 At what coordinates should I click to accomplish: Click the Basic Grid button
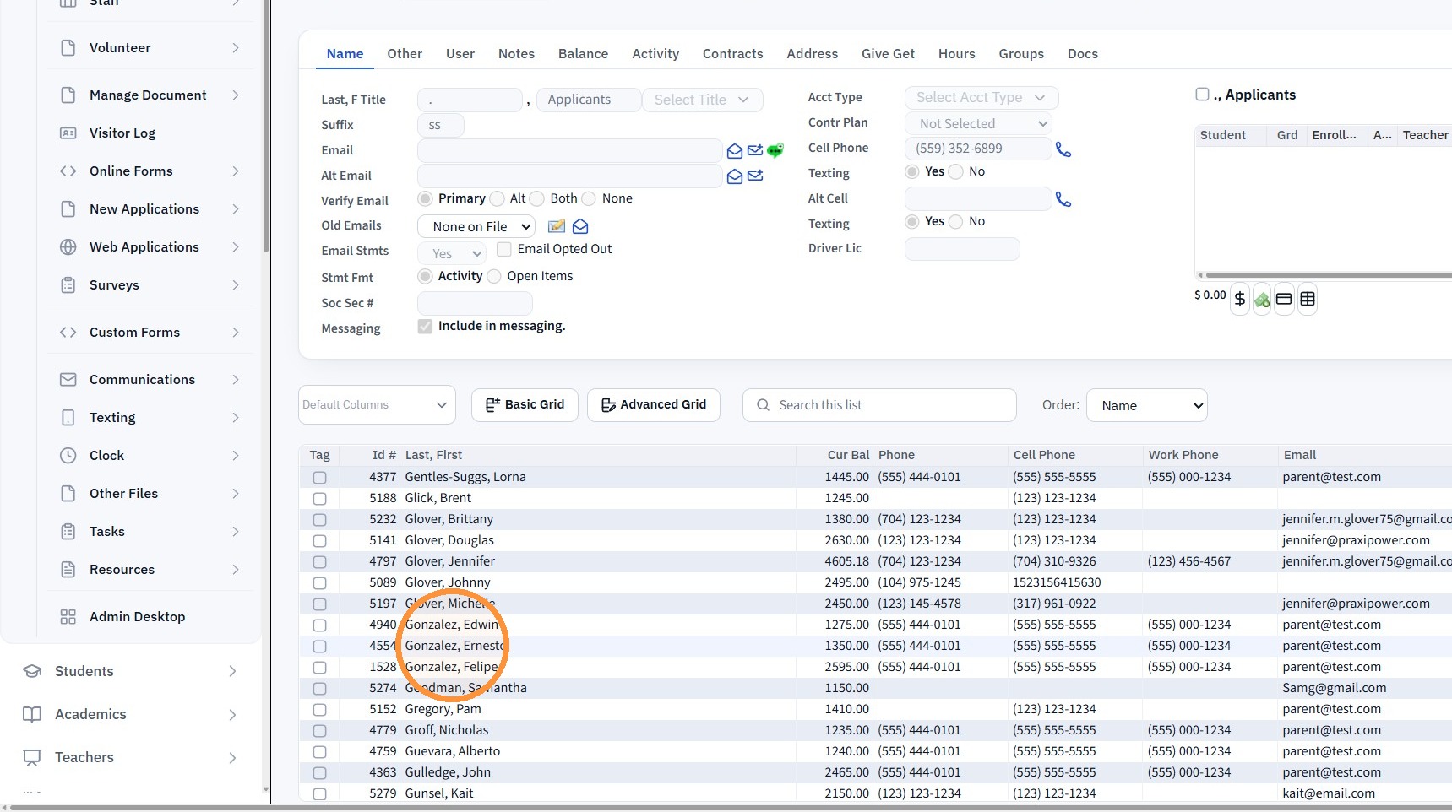[525, 405]
